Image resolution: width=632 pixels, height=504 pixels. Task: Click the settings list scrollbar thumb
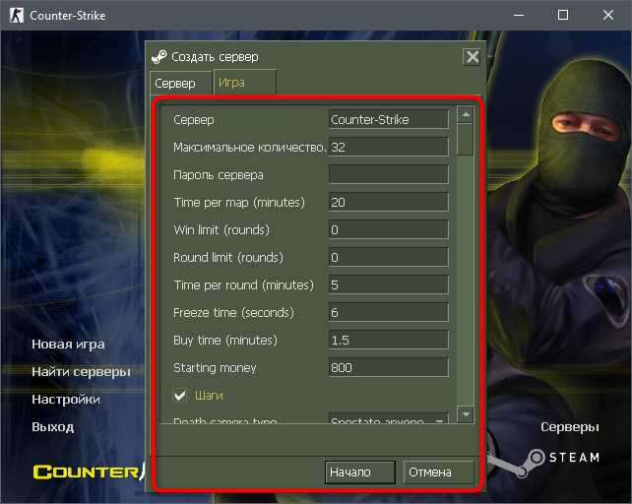(x=466, y=140)
